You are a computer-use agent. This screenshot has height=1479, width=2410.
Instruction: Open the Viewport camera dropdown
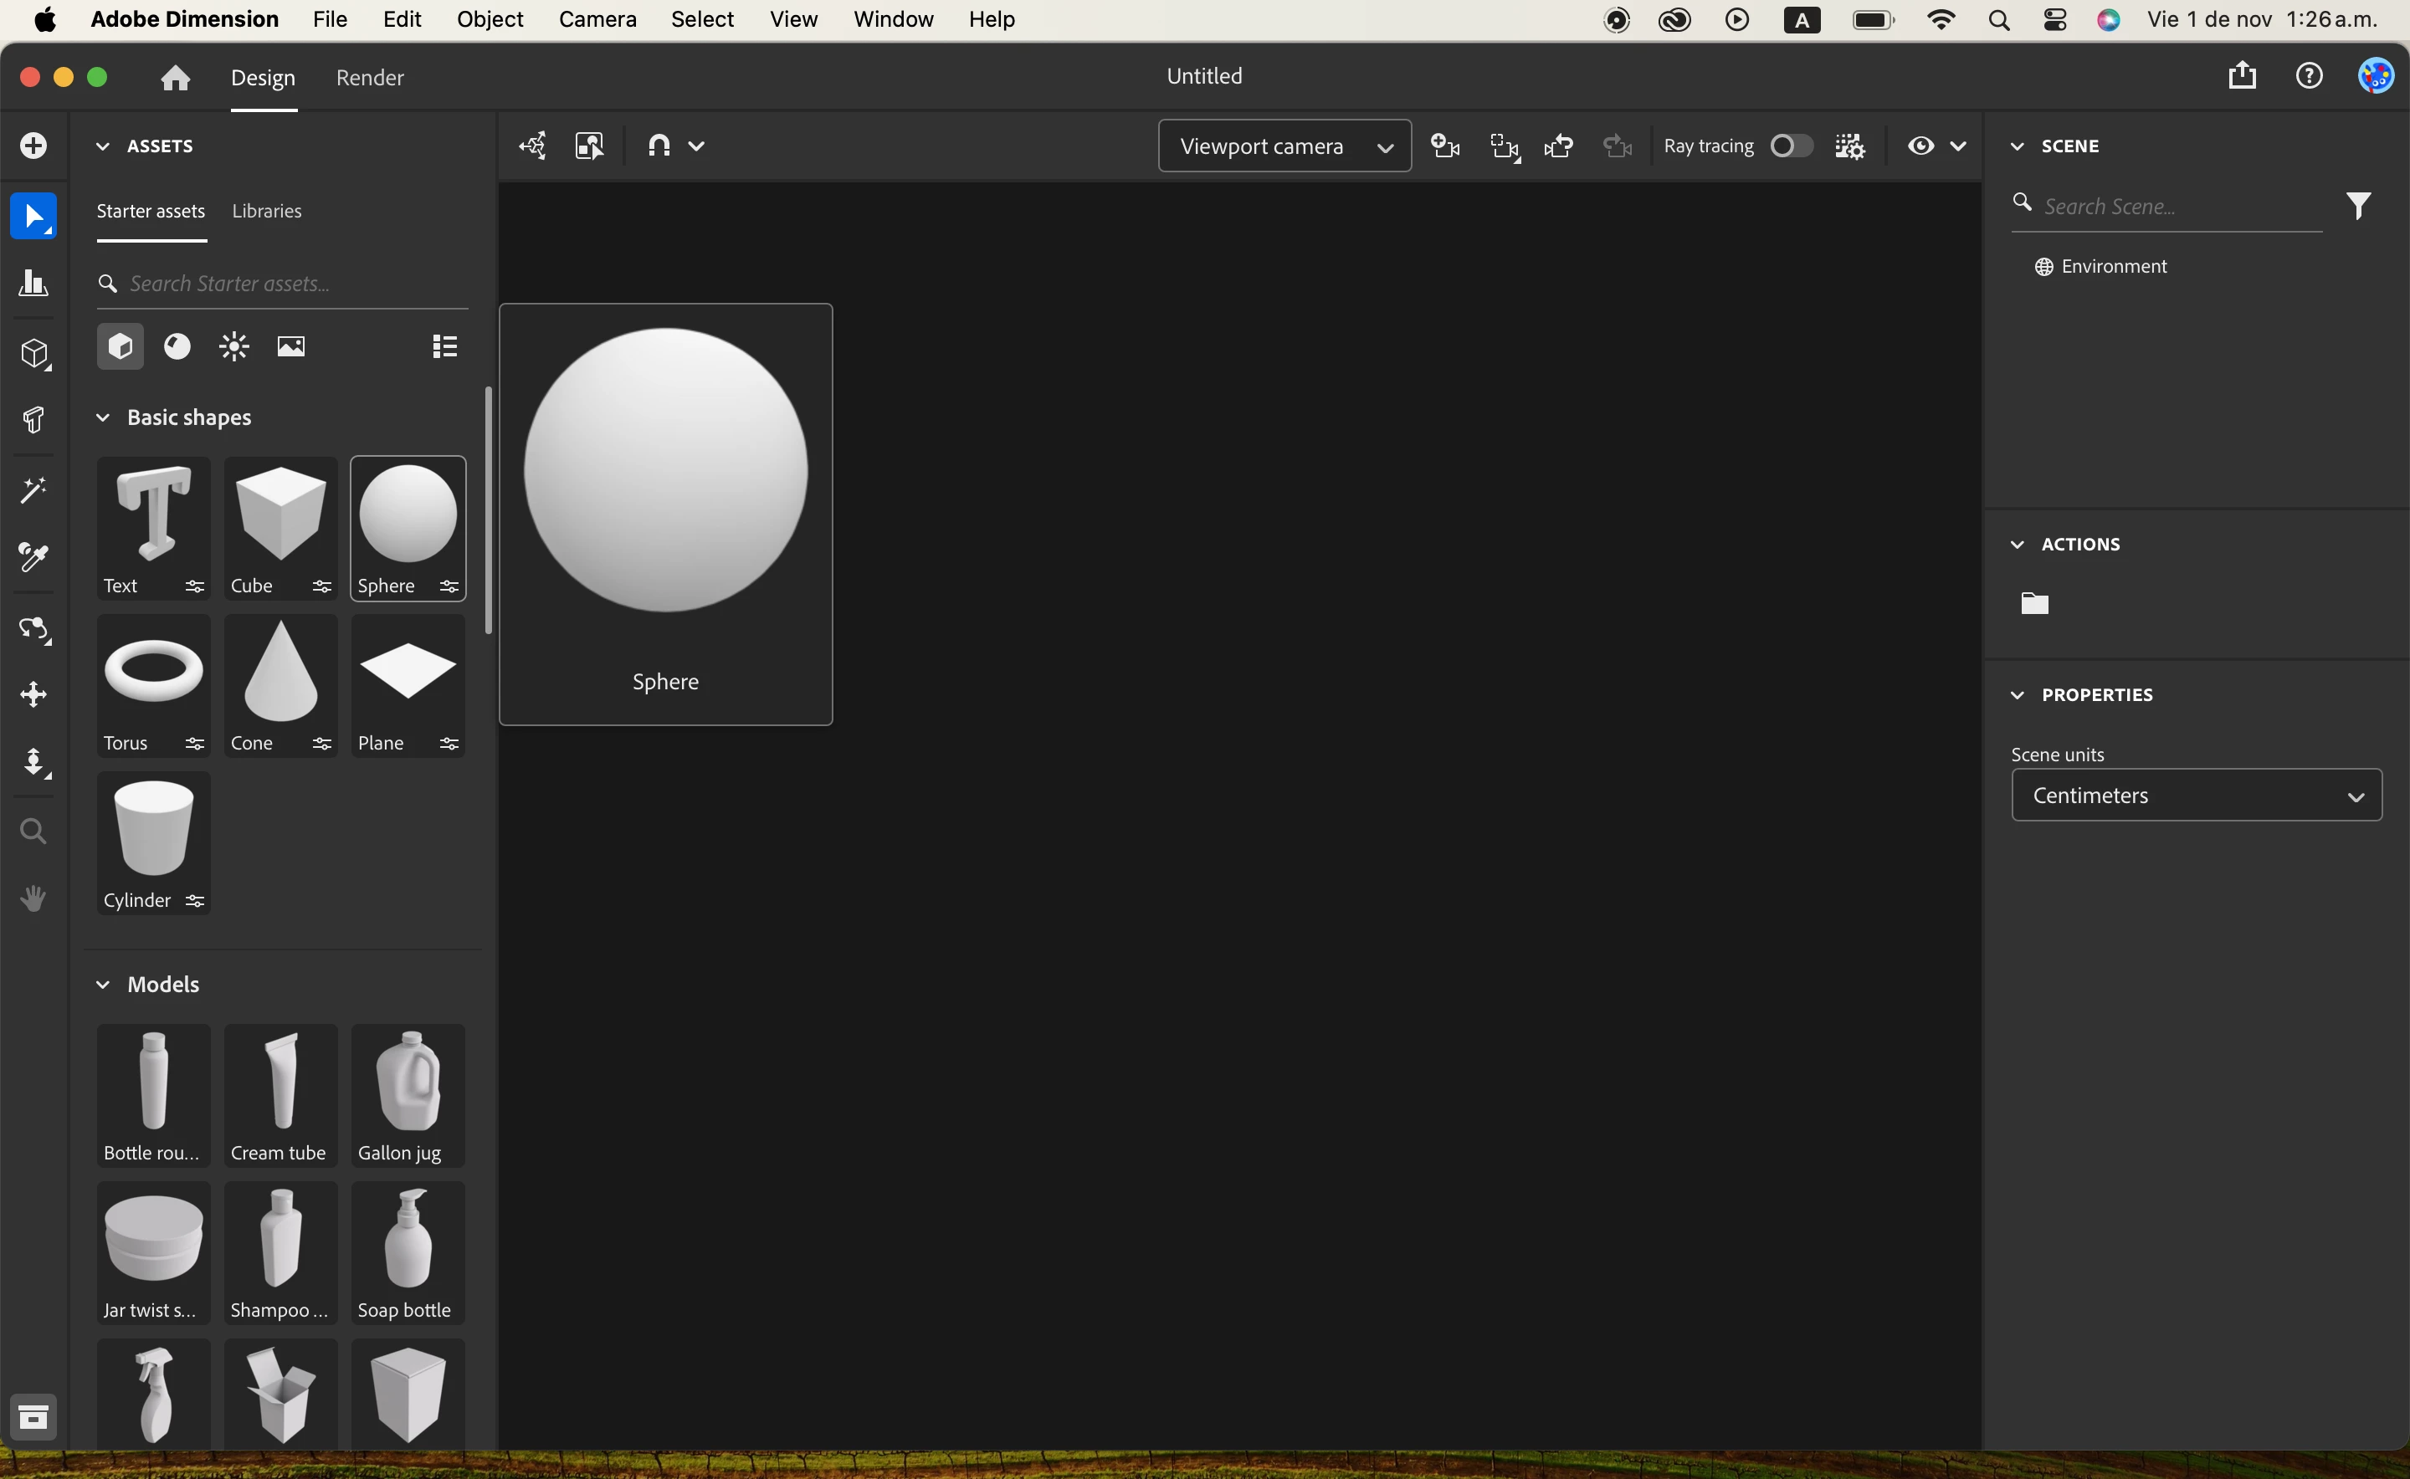pos(1284,146)
